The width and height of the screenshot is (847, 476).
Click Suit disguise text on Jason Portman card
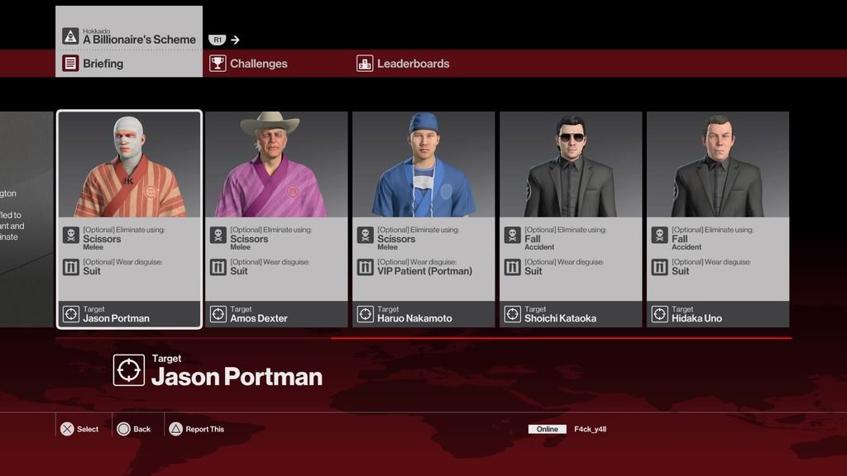92,271
